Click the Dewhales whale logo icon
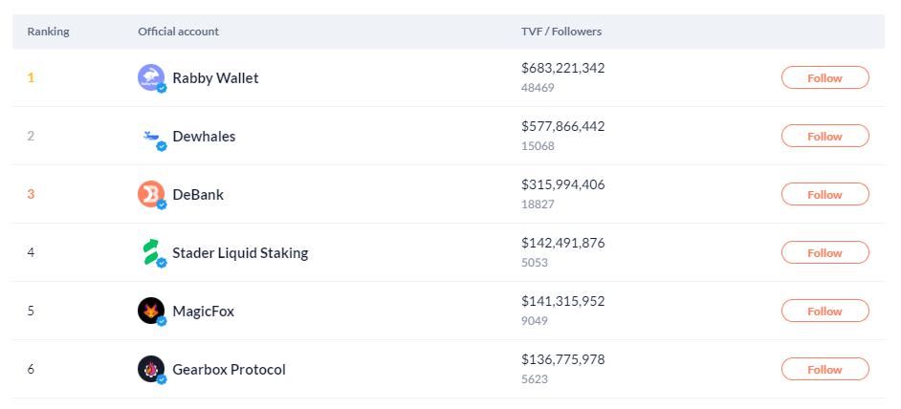Image resolution: width=901 pixels, height=409 pixels. 151,137
